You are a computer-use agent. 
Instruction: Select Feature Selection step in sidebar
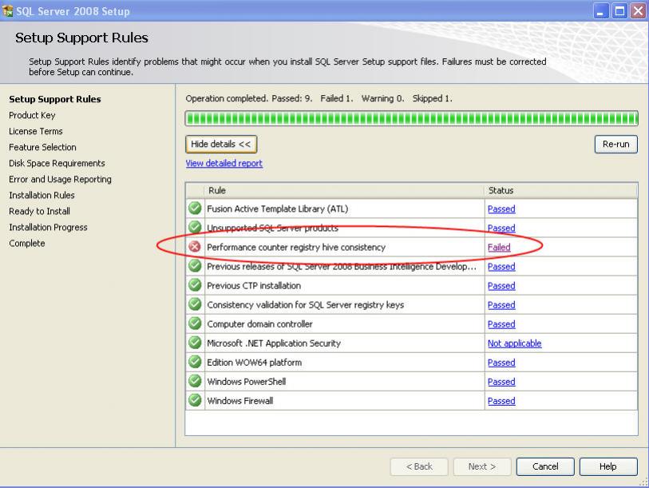42,147
